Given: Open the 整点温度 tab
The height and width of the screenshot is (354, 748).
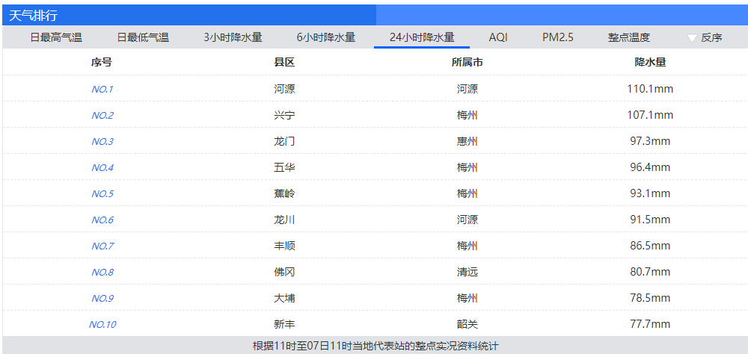Looking at the screenshot, I should pyautogui.click(x=629, y=37).
